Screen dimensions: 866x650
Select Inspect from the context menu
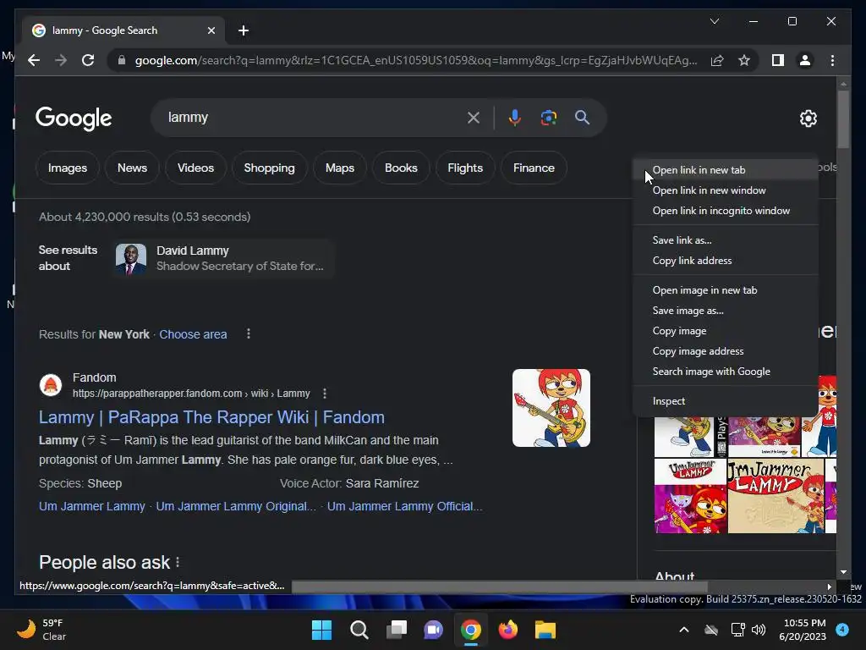coord(725,401)
